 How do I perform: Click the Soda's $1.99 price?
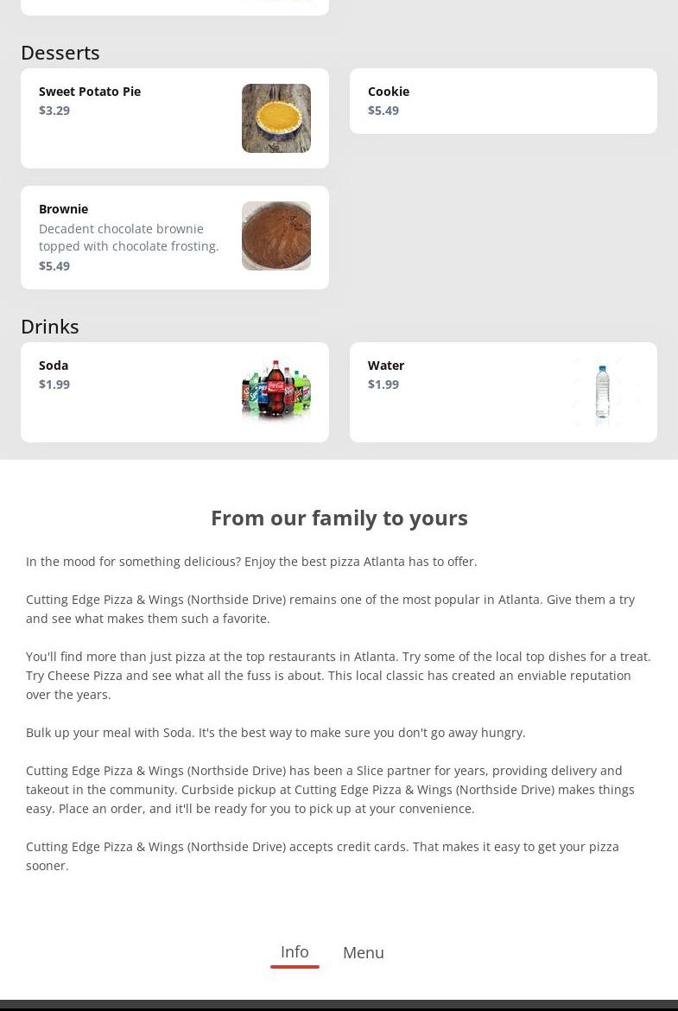tap(54, 385)
